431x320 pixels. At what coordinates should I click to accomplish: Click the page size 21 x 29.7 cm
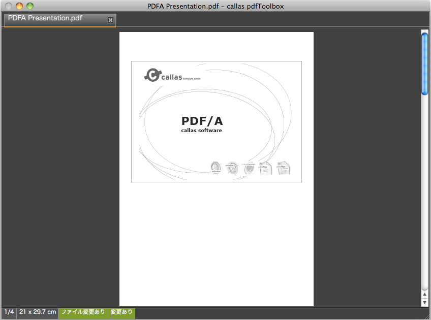[x=38, y=312]
